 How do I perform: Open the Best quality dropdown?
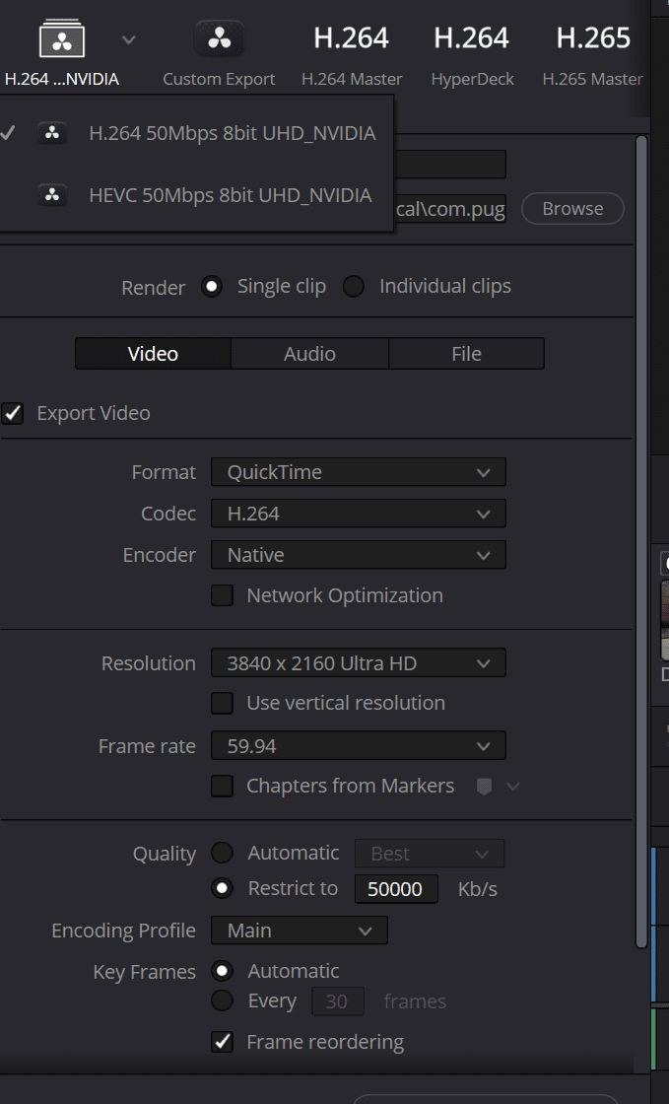430,854
